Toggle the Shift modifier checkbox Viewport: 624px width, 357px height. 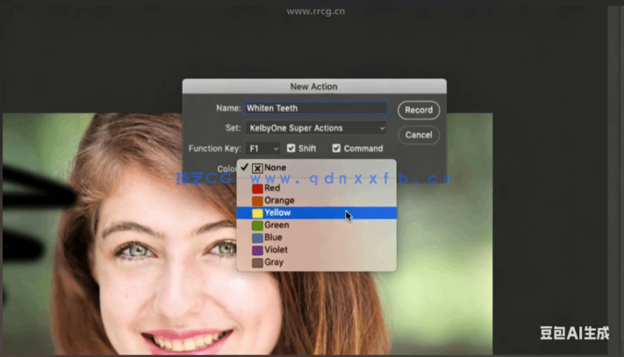tap(291, 148)
